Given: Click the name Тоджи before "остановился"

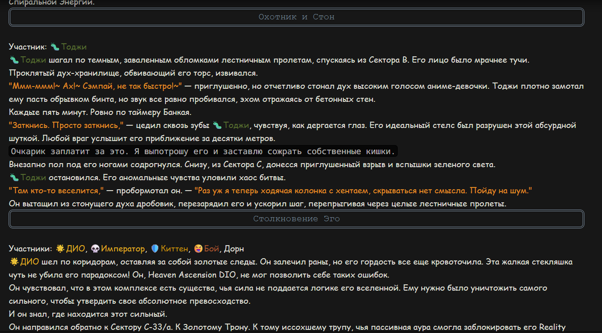Looking at the screenshot, I should point(33,178).
